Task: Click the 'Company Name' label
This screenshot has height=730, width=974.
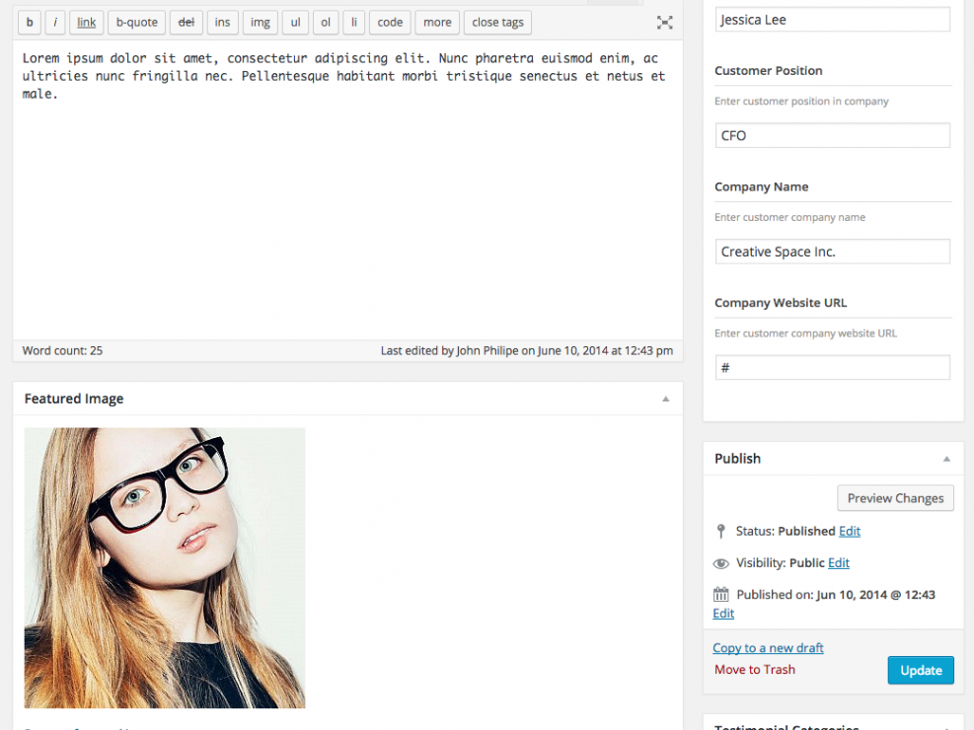Action: (x=762, y=186)
